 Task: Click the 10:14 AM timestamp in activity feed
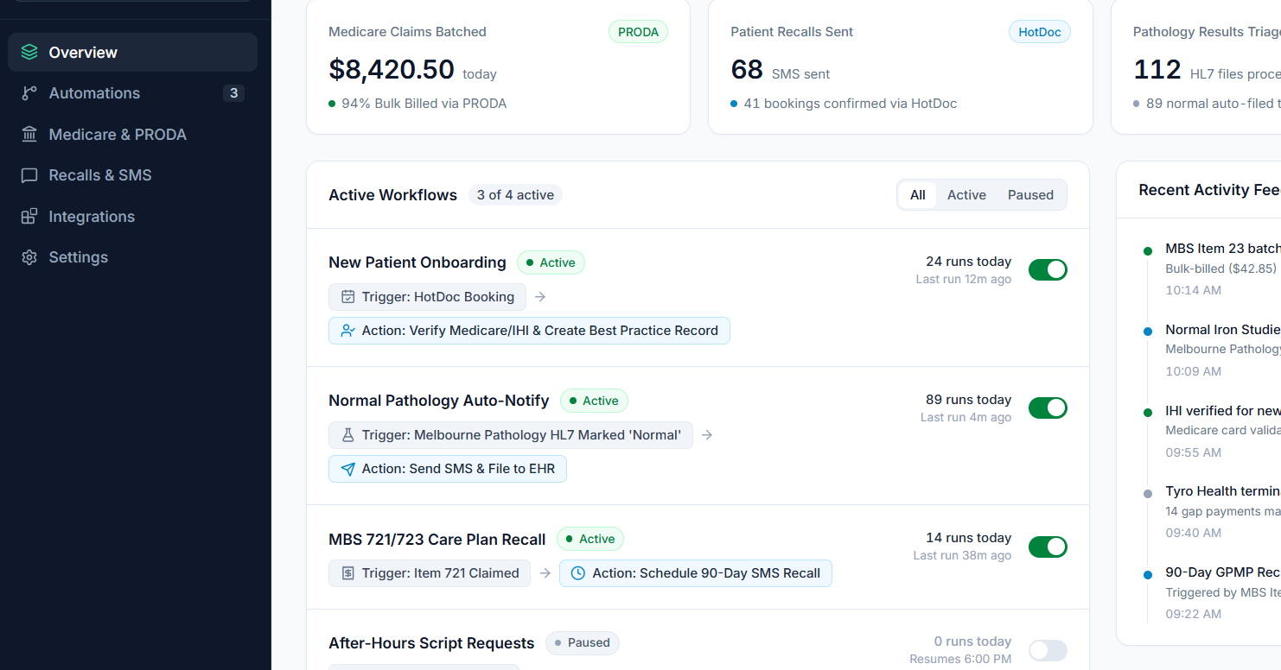pos(1193,290)
